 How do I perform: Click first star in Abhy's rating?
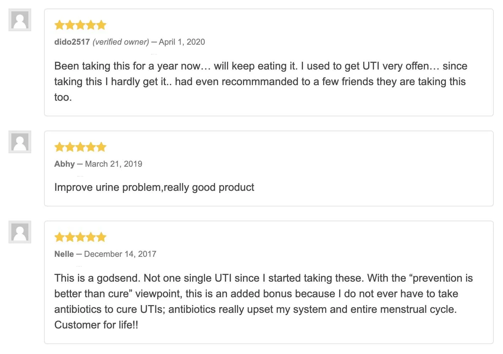(60, 147)
